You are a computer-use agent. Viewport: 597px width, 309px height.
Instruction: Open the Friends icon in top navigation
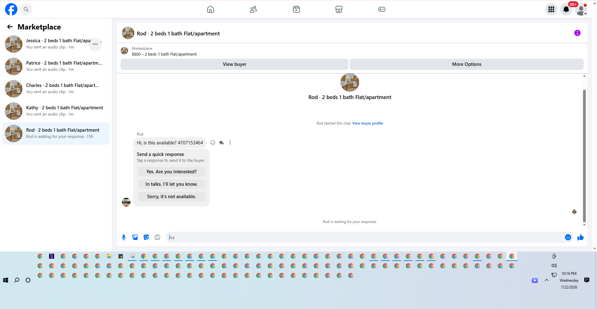253,9
